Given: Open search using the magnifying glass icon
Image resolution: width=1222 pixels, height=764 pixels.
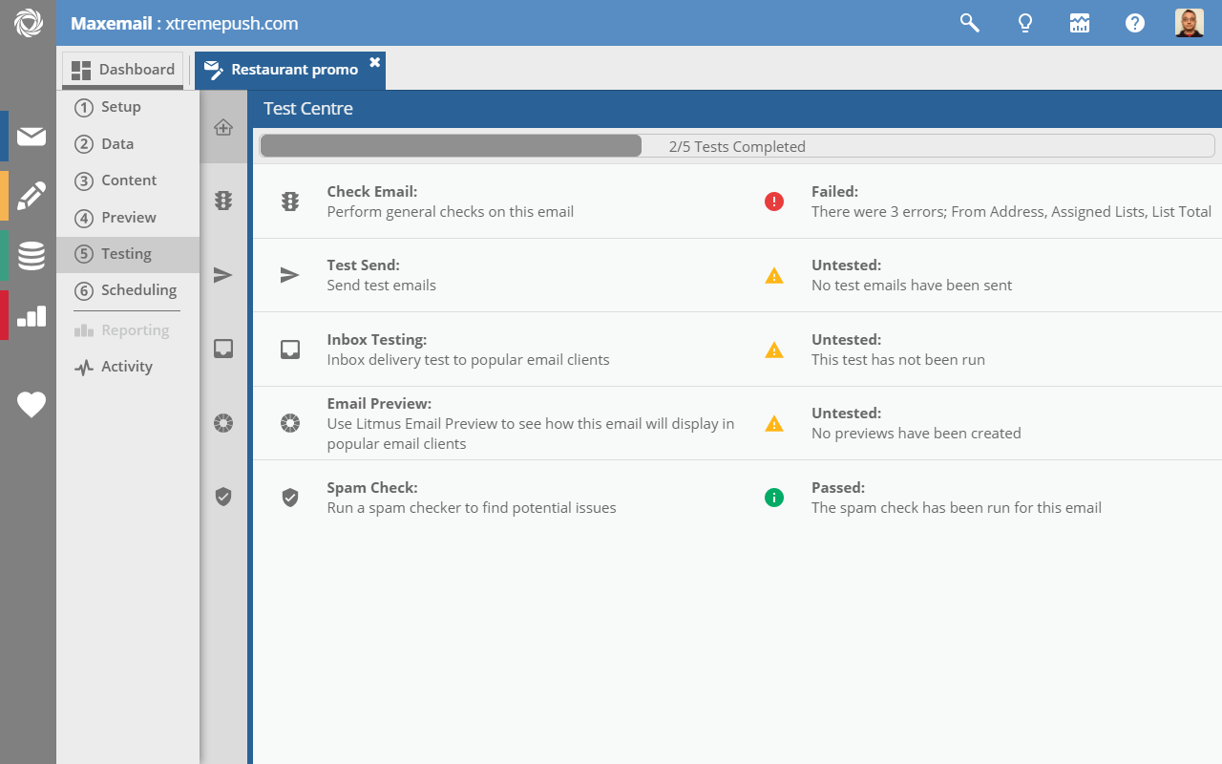Looking at the screenshot, I should (x=969, y=22).
